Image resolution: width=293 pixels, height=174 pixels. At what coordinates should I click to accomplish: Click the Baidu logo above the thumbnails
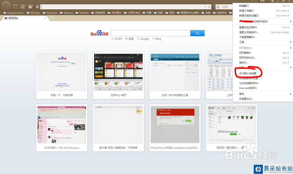point(99,33)
